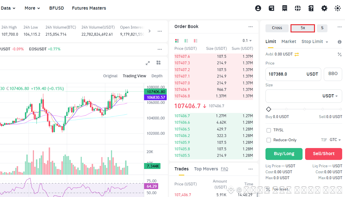
Task: Open the settings gear icon
Action: pos(324,8)
